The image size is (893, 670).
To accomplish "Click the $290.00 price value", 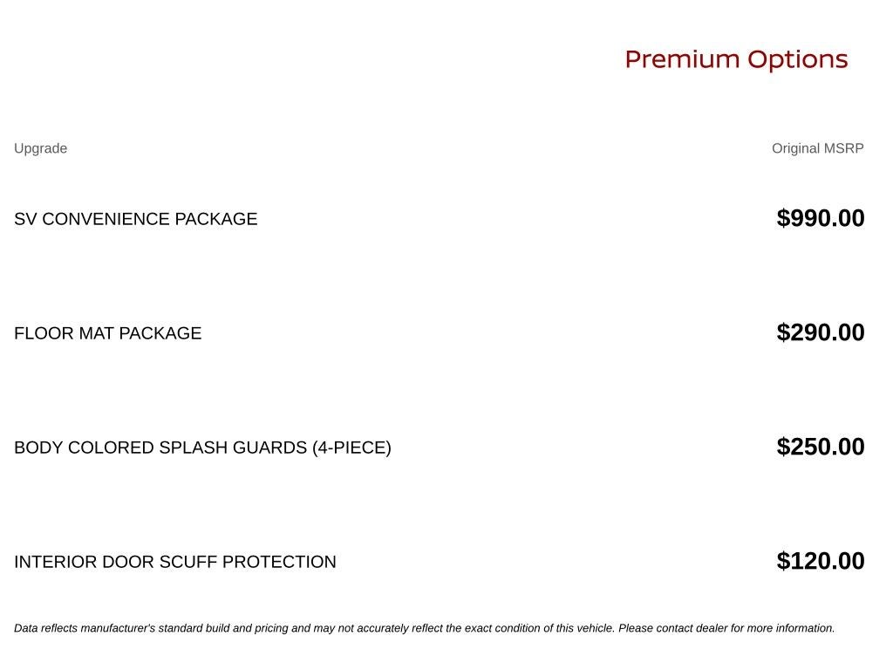I will [820, 332].
